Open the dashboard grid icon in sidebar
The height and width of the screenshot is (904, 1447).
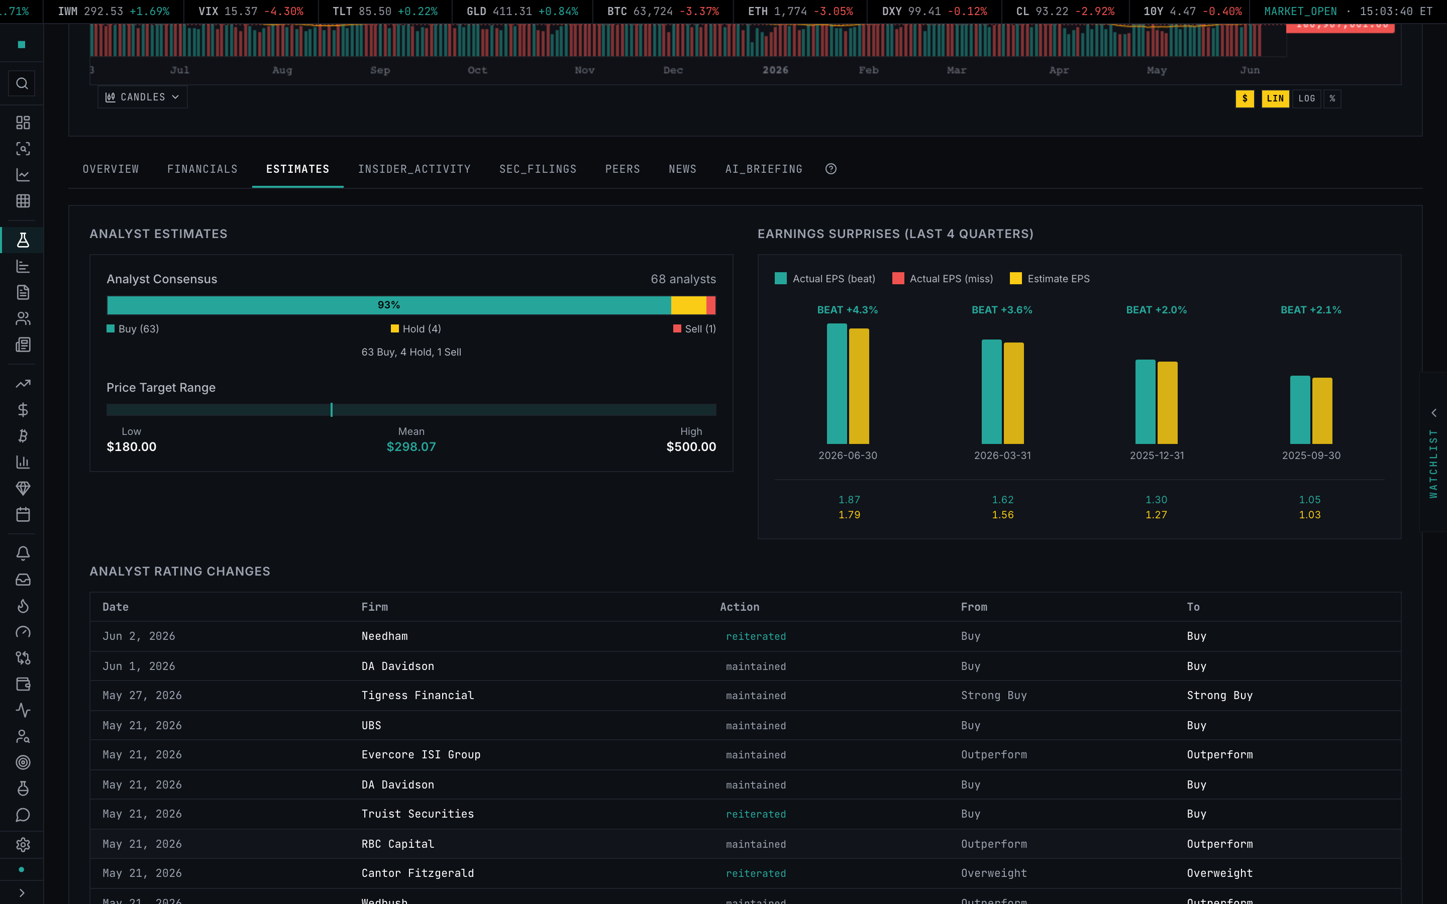tap(23, 123)
